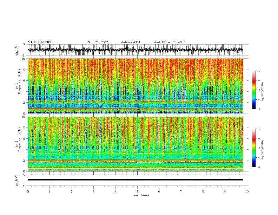Screen dimensions: 278x215
Task: Click the time axis tick label "5"
Action: coord(137,191)
